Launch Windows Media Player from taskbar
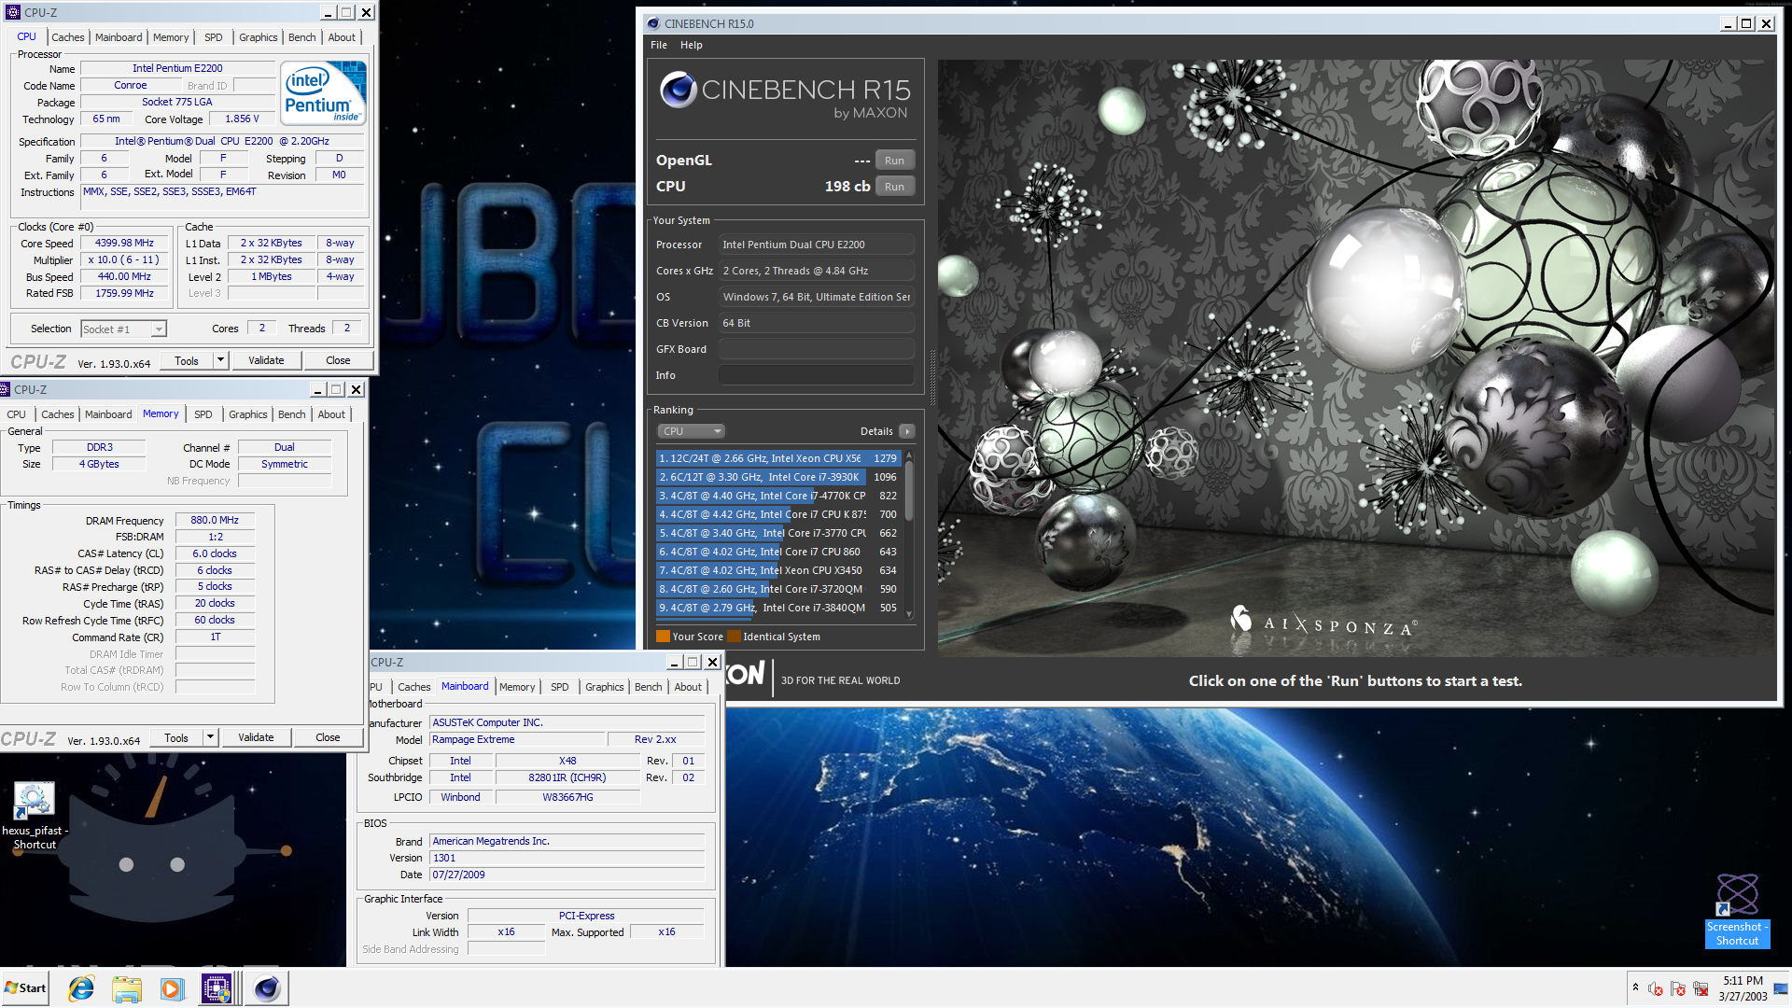Image resolution: width=1792 pixels, height=1008 pixels. coord(172,988)
